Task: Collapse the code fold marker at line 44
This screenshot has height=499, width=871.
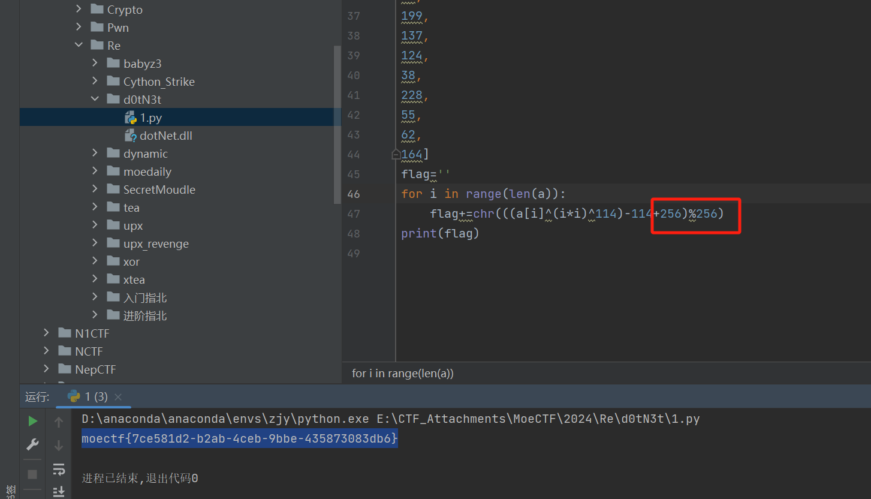Action: pyautogui.click(x=396, y=154)
